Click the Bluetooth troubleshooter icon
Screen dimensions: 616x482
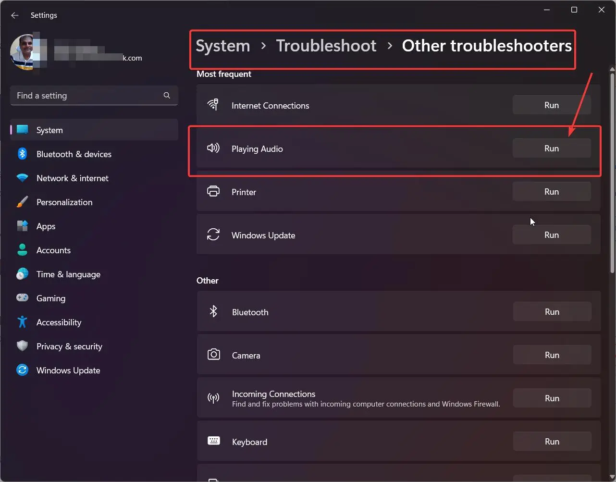pyautogui.click(x=213, y=311)
